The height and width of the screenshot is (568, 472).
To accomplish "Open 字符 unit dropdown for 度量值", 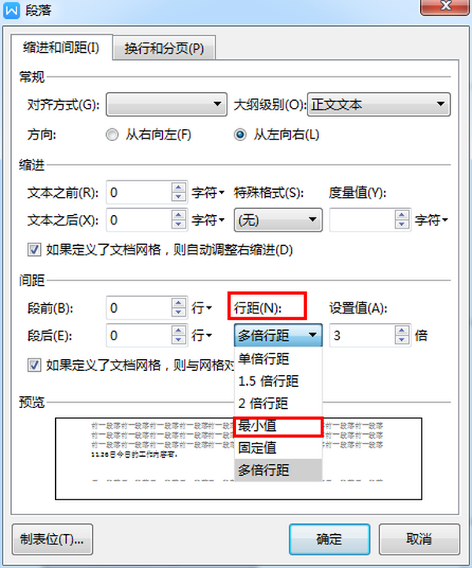I will (432, 220).
